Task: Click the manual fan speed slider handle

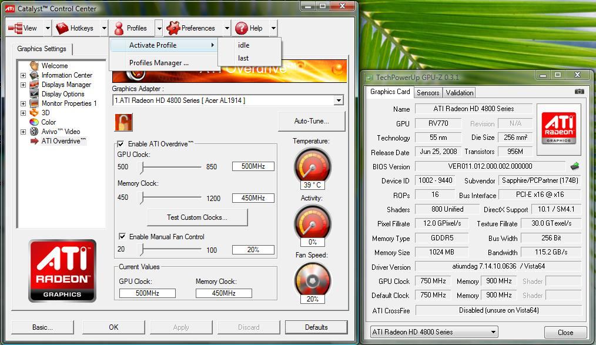Action: [142, 249]
